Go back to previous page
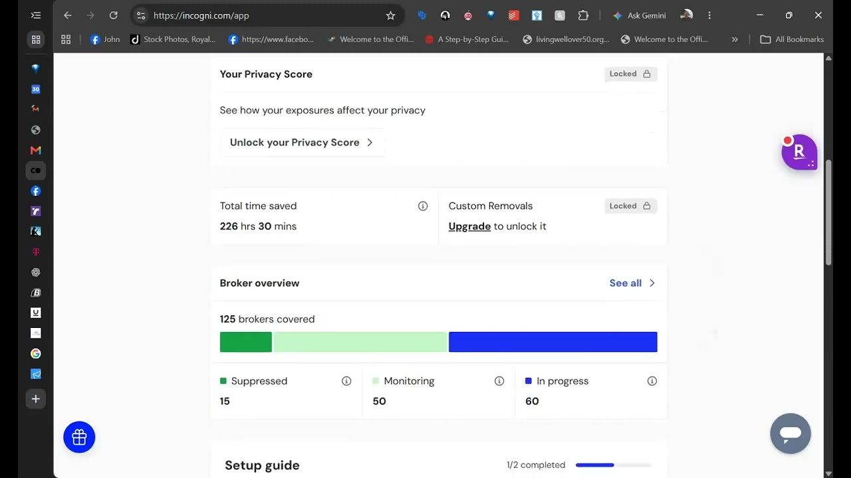Screen dimensions: 851x478 click(67, 15)
